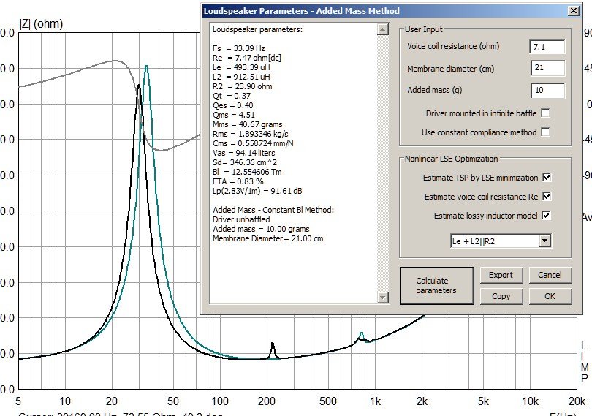This screenshot has width=592, height=416.
Task: Uncheck Estimate lossy inductor model
Action: tap(546, 216)
